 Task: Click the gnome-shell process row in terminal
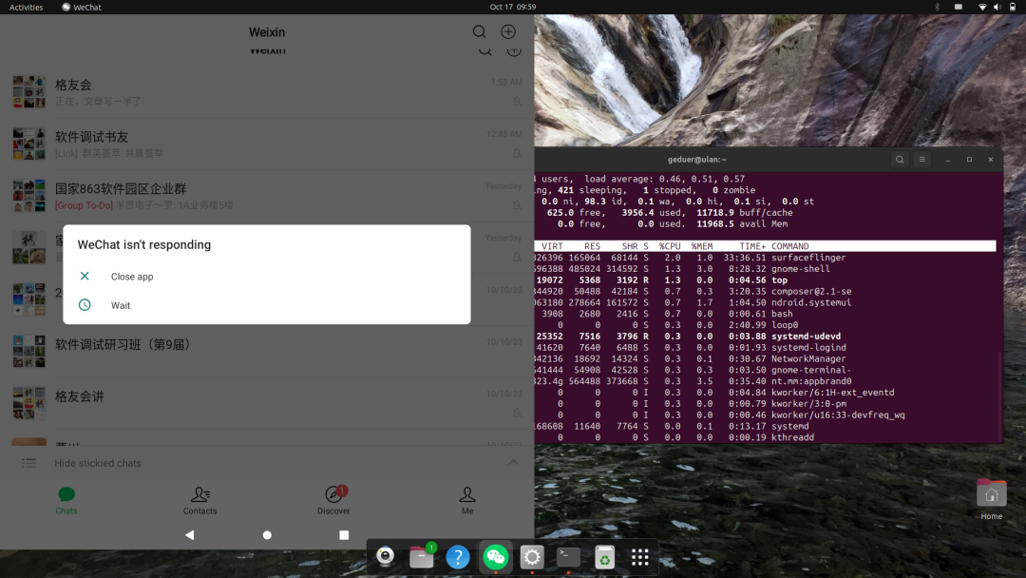pyautogui.click(x=765, y=268)
